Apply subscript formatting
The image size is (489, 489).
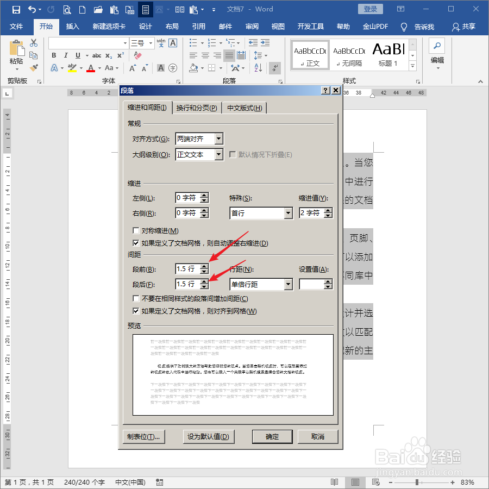108,55
